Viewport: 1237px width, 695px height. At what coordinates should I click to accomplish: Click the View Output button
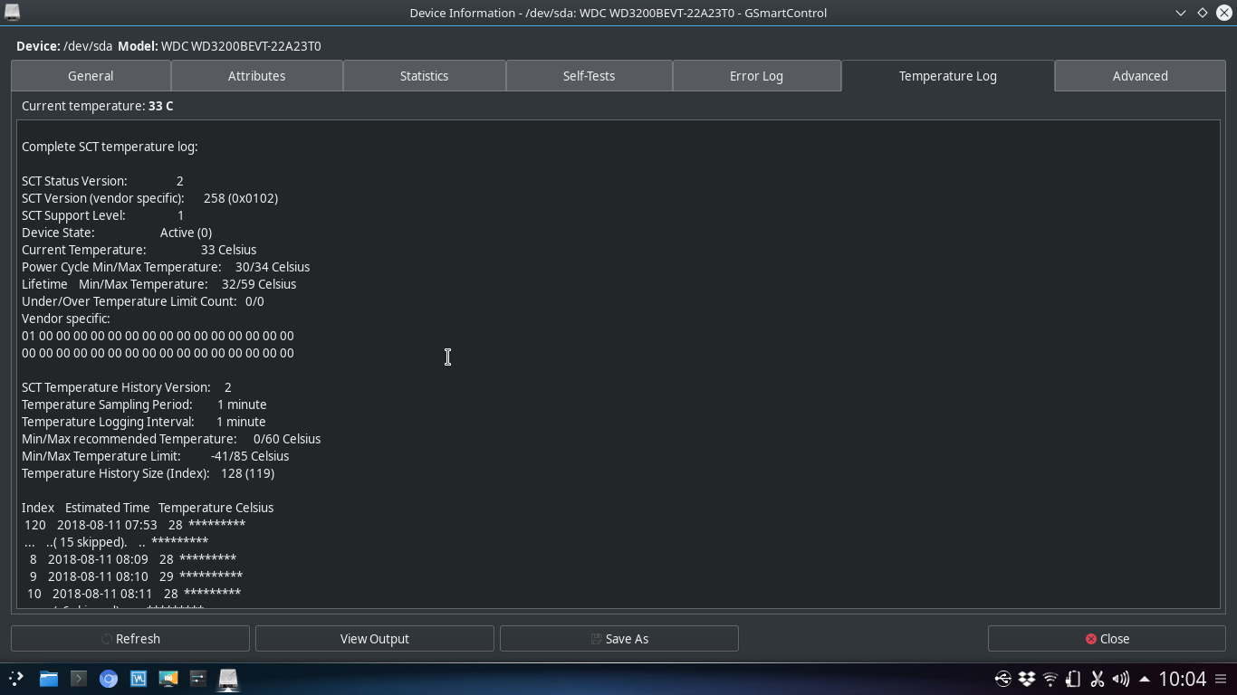(374, 638)
